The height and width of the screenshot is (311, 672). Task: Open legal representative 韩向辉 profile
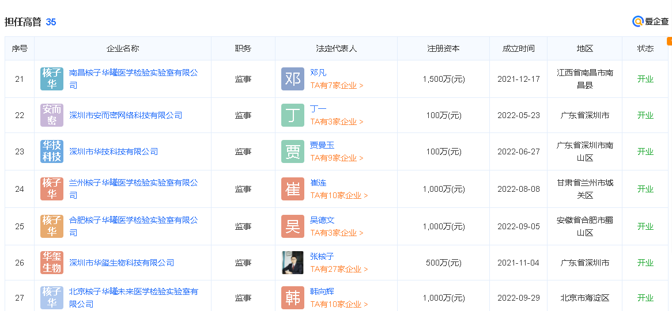tap(322, 292)
